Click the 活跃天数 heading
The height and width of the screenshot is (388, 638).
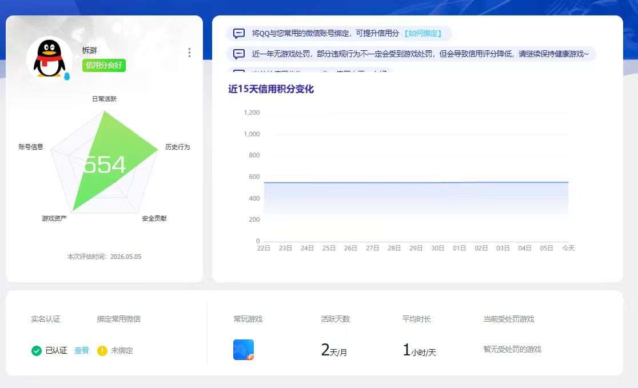coord(335,319)
